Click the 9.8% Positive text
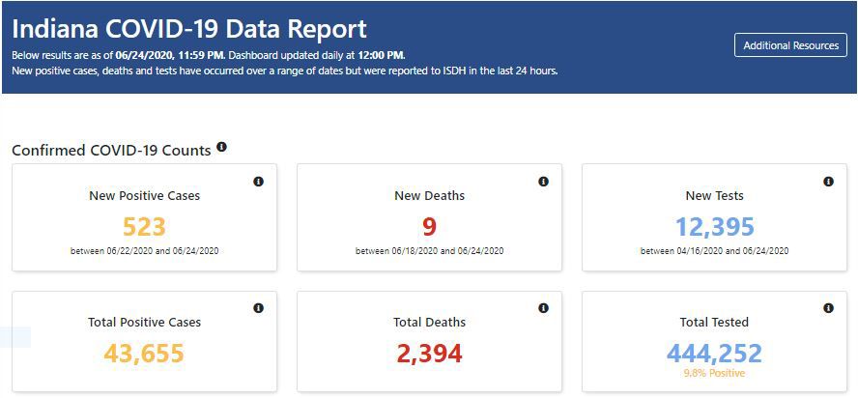 click(714, 373)
